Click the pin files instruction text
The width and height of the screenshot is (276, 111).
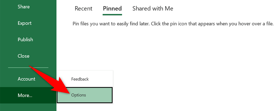point(173,24)
